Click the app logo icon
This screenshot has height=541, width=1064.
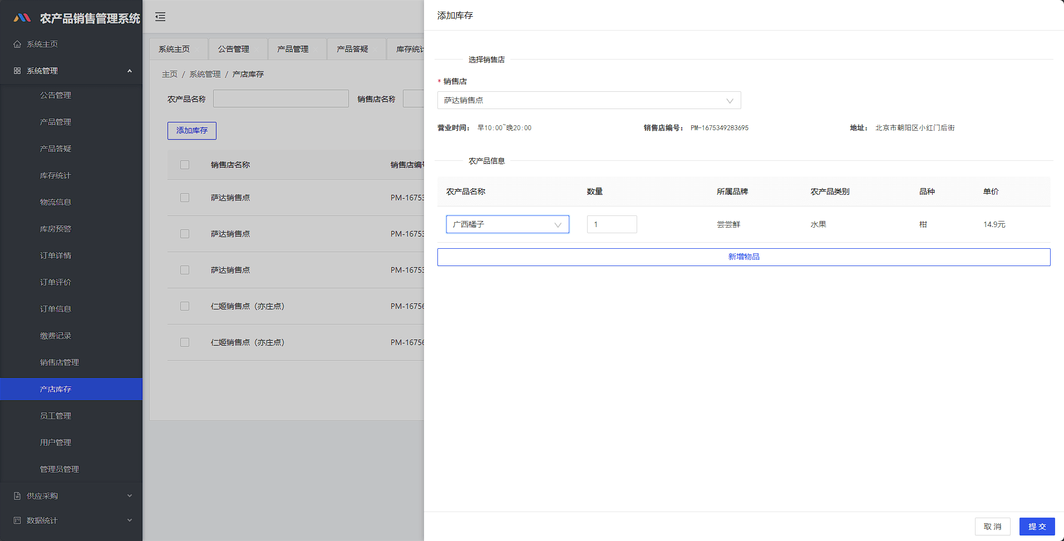point(22,18)
